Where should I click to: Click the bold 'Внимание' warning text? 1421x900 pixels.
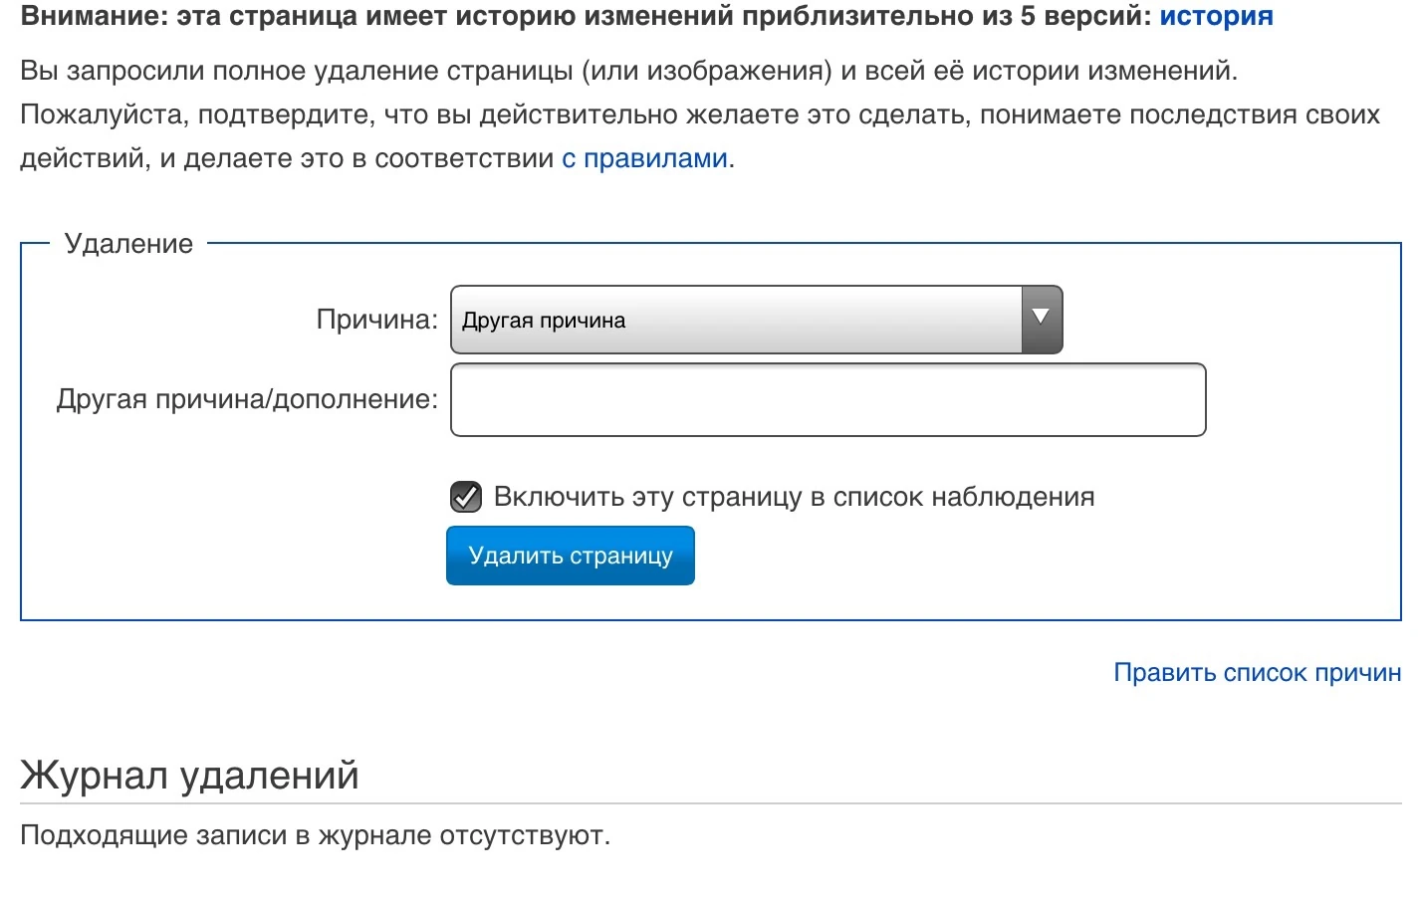coord(92,17)
